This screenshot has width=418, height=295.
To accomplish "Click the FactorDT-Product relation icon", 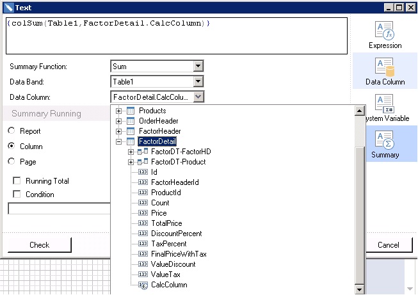I will click(143, 162).
